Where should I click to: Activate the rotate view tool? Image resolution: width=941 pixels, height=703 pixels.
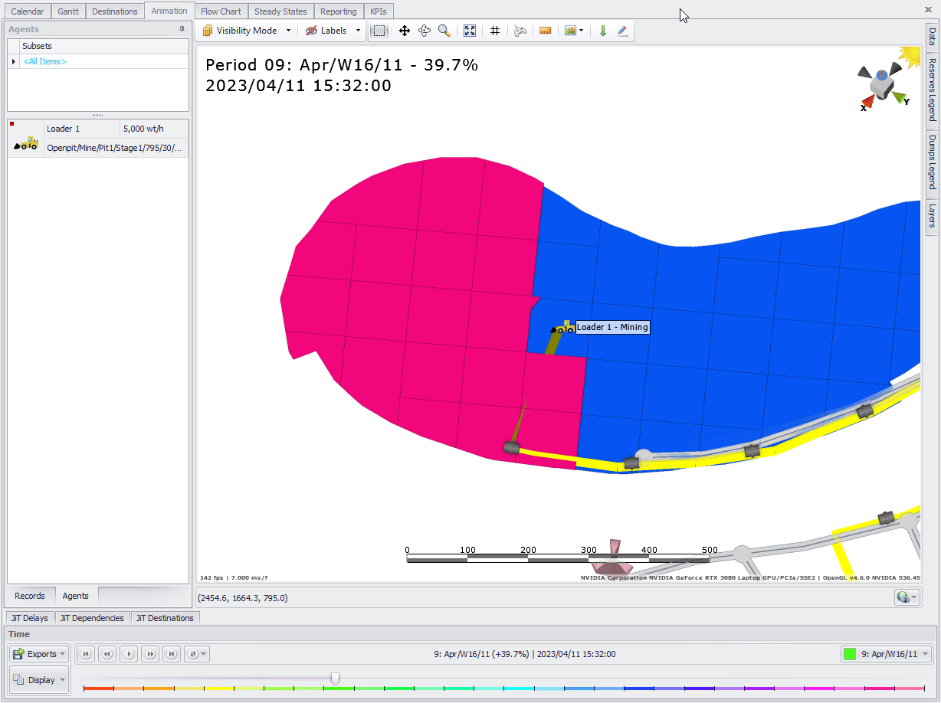pyautogui.click(x=425, y=31)
